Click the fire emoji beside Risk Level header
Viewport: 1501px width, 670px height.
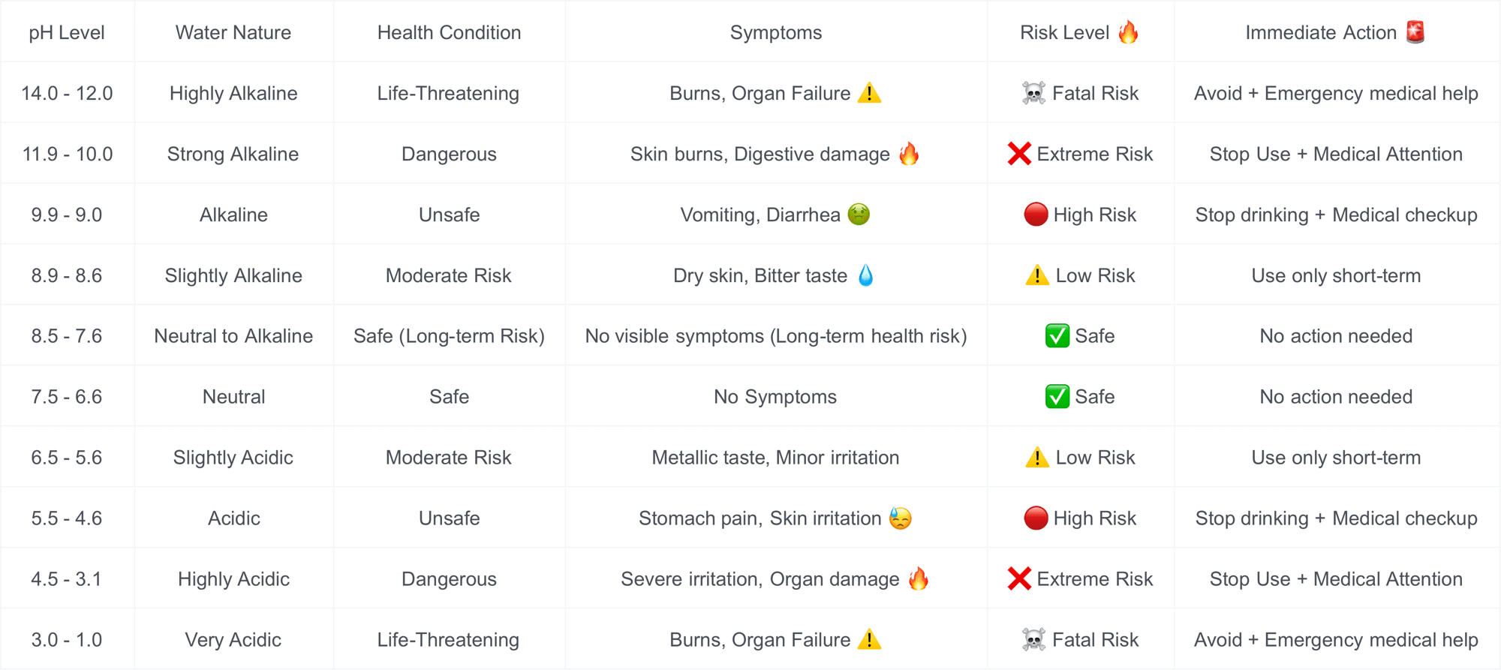(x=1128, y=32)
